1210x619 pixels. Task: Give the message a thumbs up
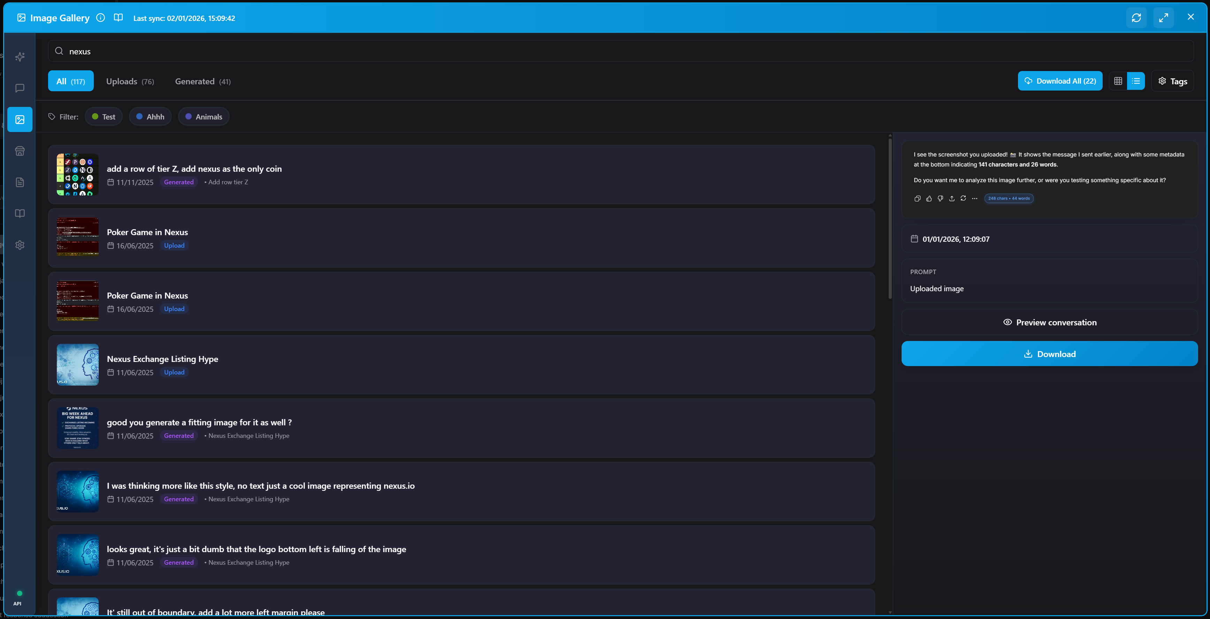point(929,198)
